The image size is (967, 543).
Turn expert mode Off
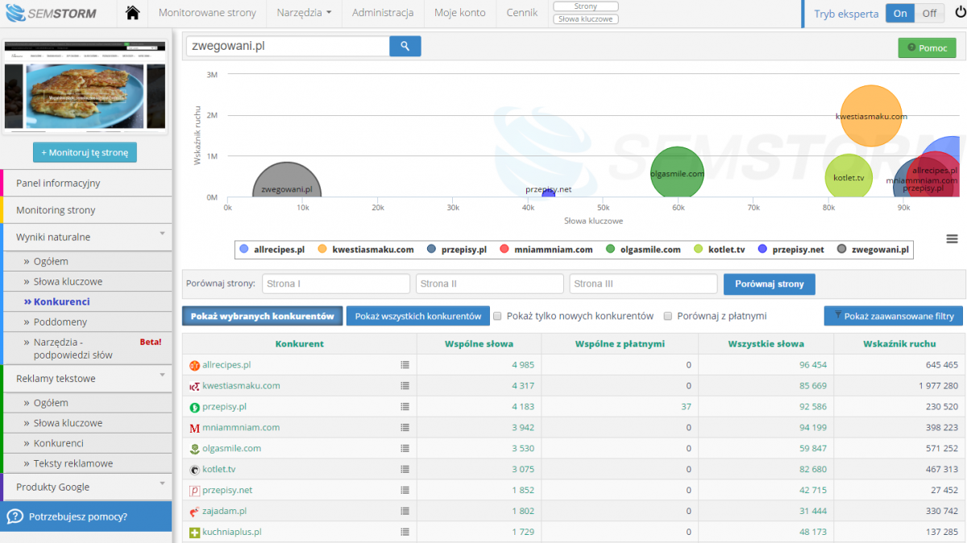pos(930,13)
